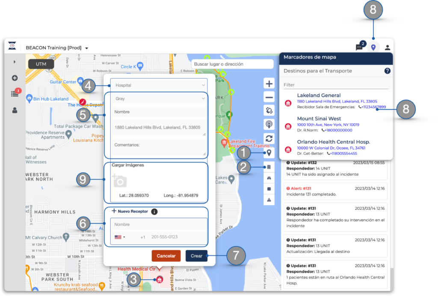Viewport: 438px width, 296px height.
Task: Select the square marker tool
Action: click(x=269, y=189)
